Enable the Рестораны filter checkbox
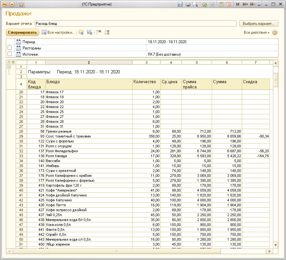Screen dimensions: 286x260 (x=10, y=48)
